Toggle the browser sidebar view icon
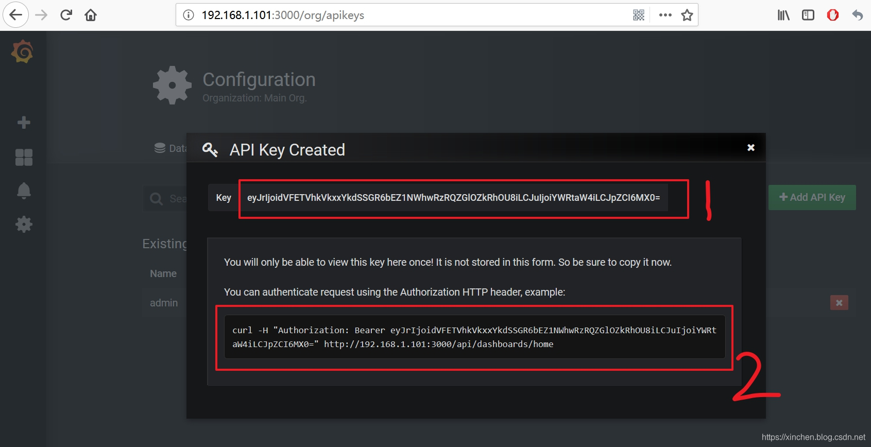The height and width of the screenshot is (447, 871). (808, 15)
